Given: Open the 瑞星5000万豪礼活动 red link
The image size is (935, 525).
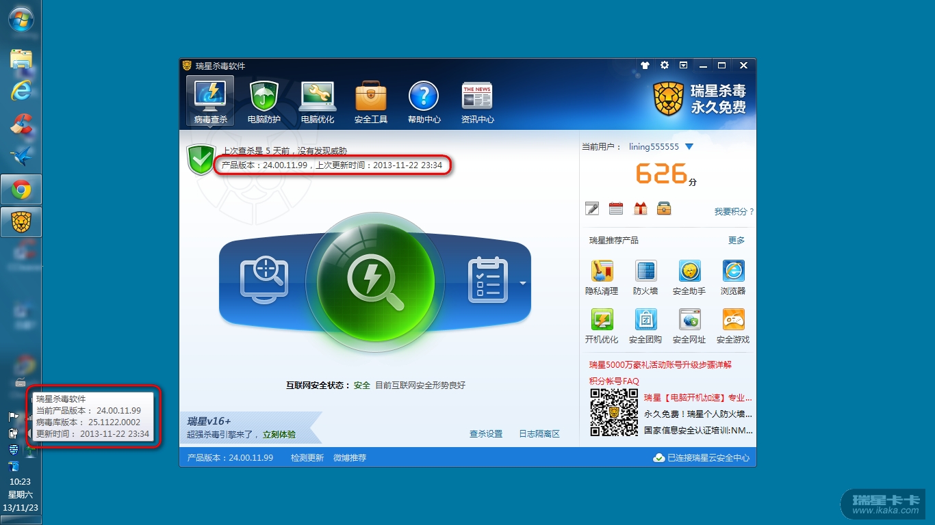Looking at the screenshot, I should point(661,365).
